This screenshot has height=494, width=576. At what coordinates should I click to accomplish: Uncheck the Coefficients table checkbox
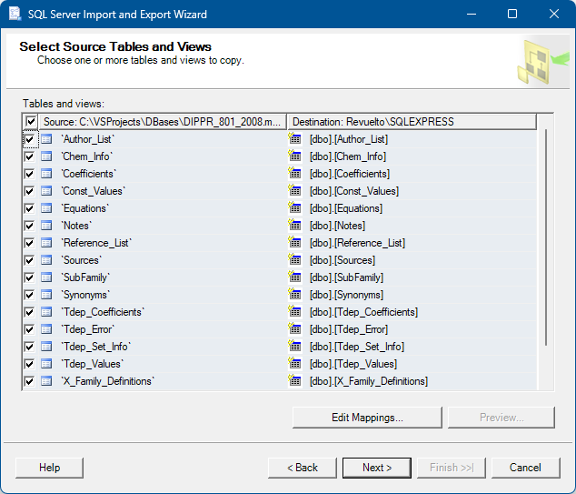[x=29, y=174]
